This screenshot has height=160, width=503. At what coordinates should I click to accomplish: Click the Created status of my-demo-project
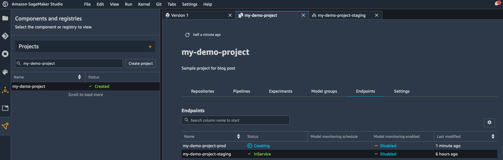tap(102, 86)
